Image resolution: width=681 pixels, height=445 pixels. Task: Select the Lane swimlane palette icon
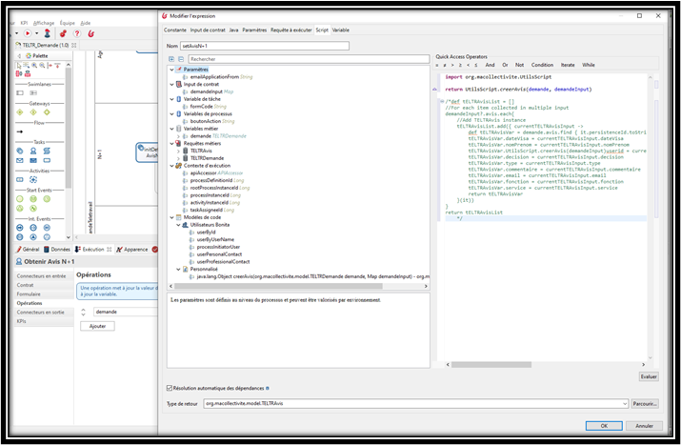[x=33, y=93]
